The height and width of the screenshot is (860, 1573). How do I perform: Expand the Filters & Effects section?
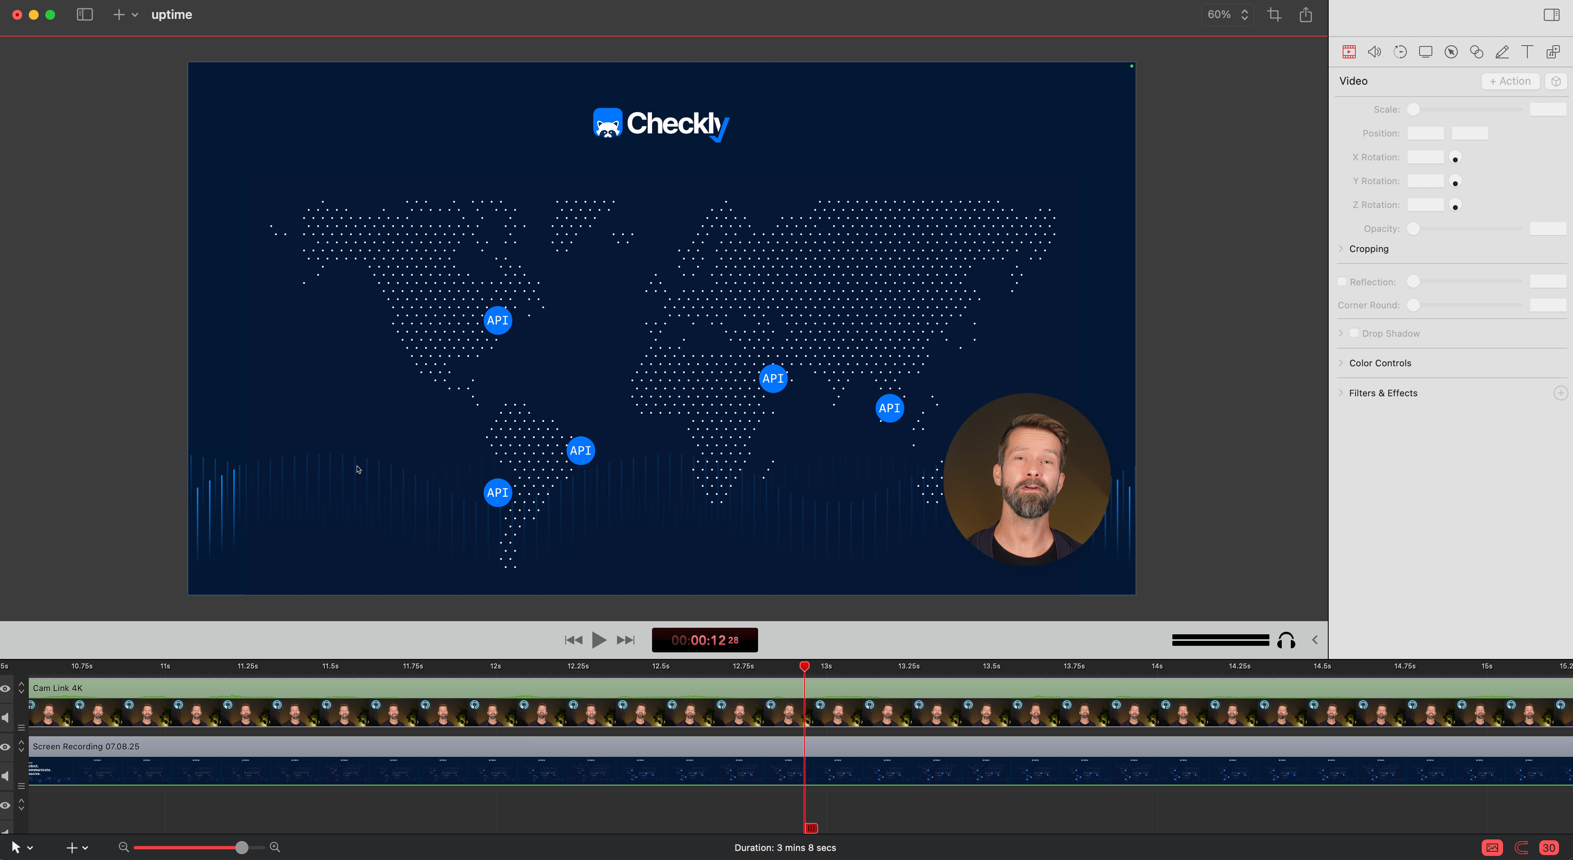[1341, 393]
